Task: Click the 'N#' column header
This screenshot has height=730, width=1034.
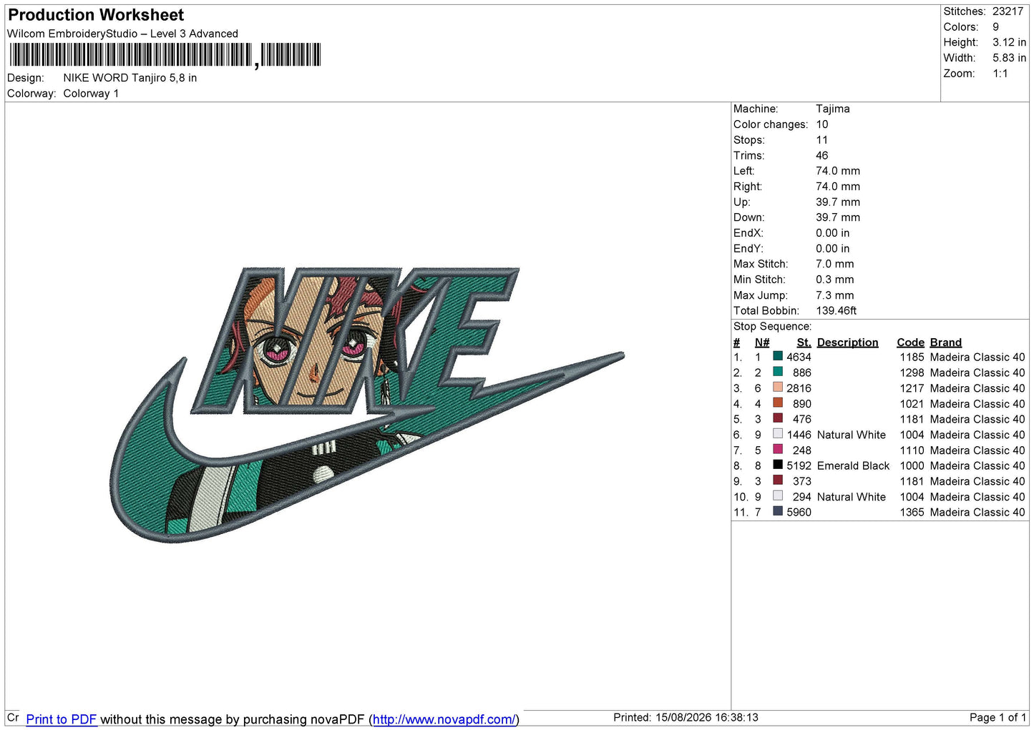Action: pos(762,342)
